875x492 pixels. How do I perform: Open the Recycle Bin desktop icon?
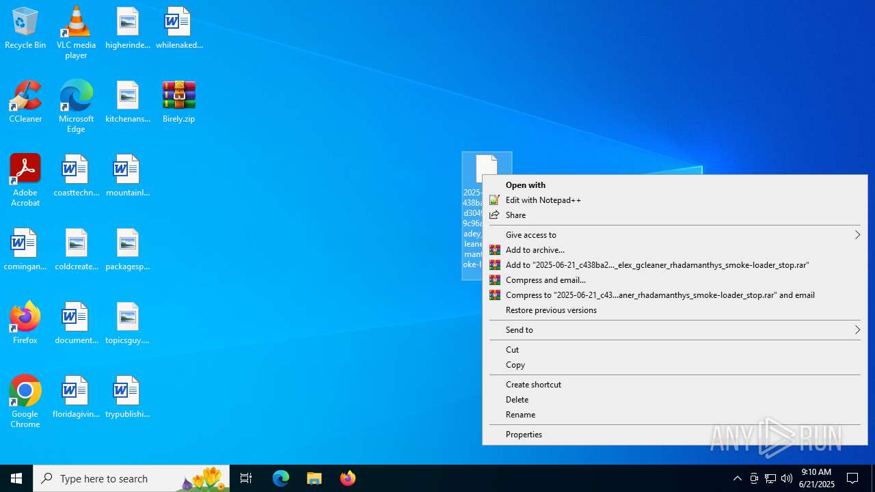[x=25, y=29]
